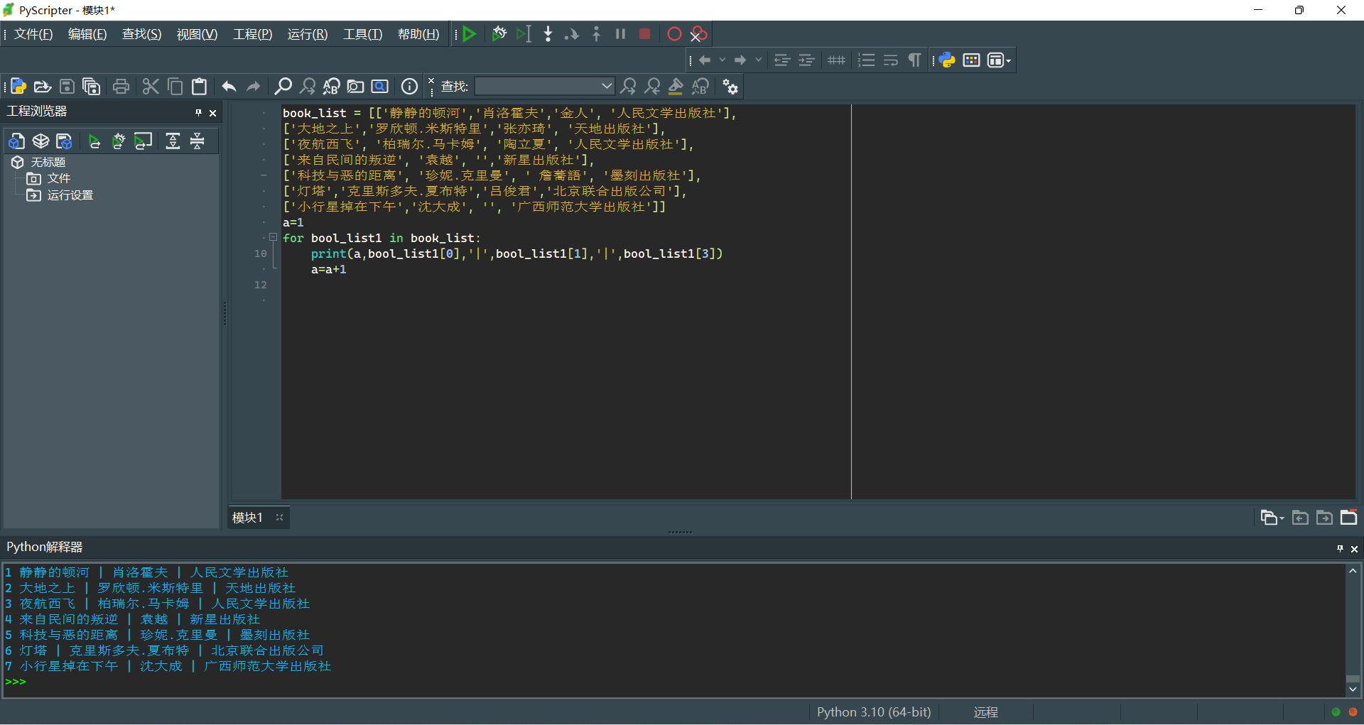Image resolution: width=1364 pixels, height=725 pixels.
Task: Redo the last undone edit
Action: [x=253, y=87]
